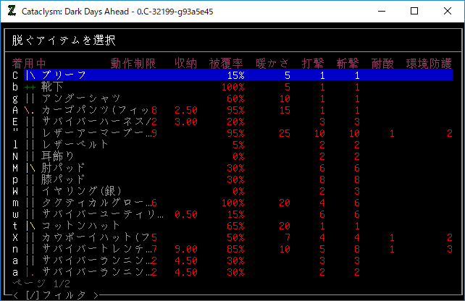Click the 動作制限 column header
465x301 pixels.
pyautogui.click(x=133, y=64)
